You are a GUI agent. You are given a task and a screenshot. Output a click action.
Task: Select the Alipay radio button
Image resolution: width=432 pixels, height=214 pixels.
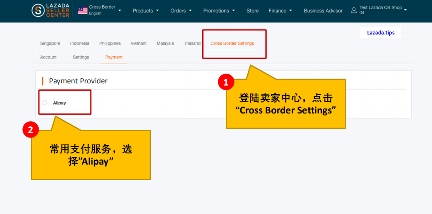tap(45, 103)
